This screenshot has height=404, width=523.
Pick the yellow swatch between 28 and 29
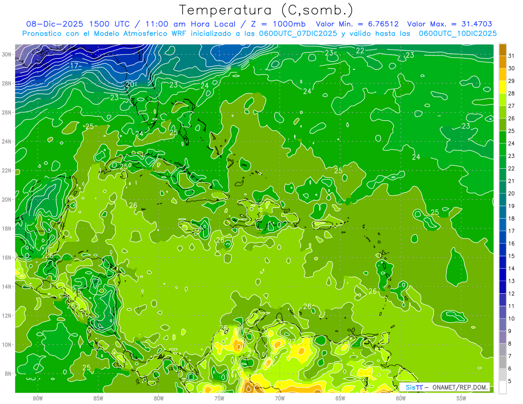[503, 87]
